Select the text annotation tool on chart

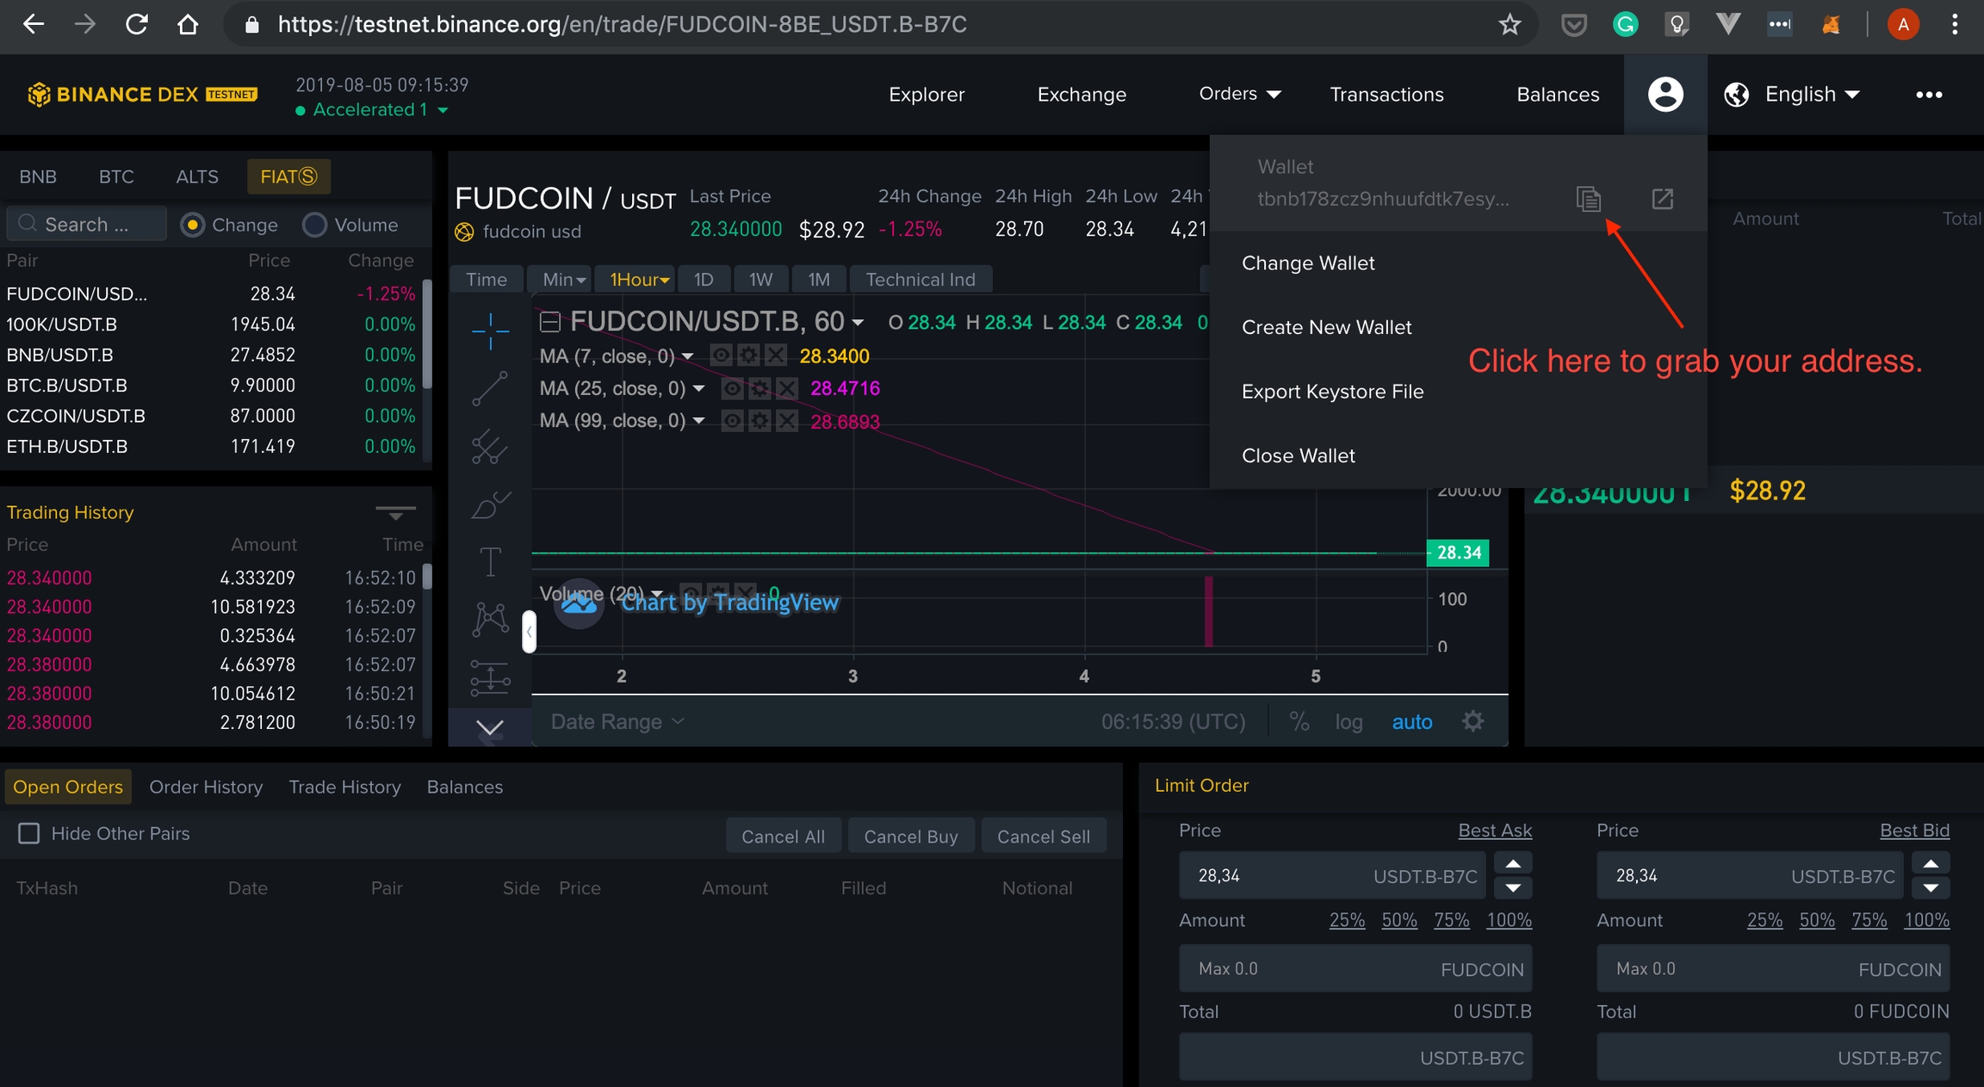(490, 562)
